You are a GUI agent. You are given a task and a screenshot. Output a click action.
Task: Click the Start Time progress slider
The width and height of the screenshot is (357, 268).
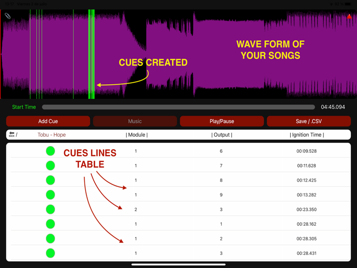(178, 107)
